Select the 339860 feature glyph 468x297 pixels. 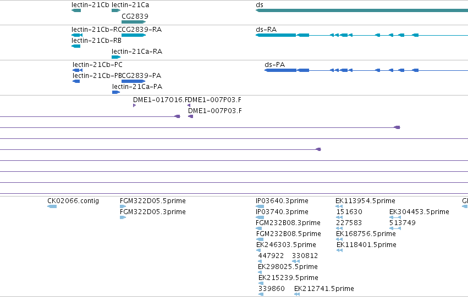[x=261, y=294]
